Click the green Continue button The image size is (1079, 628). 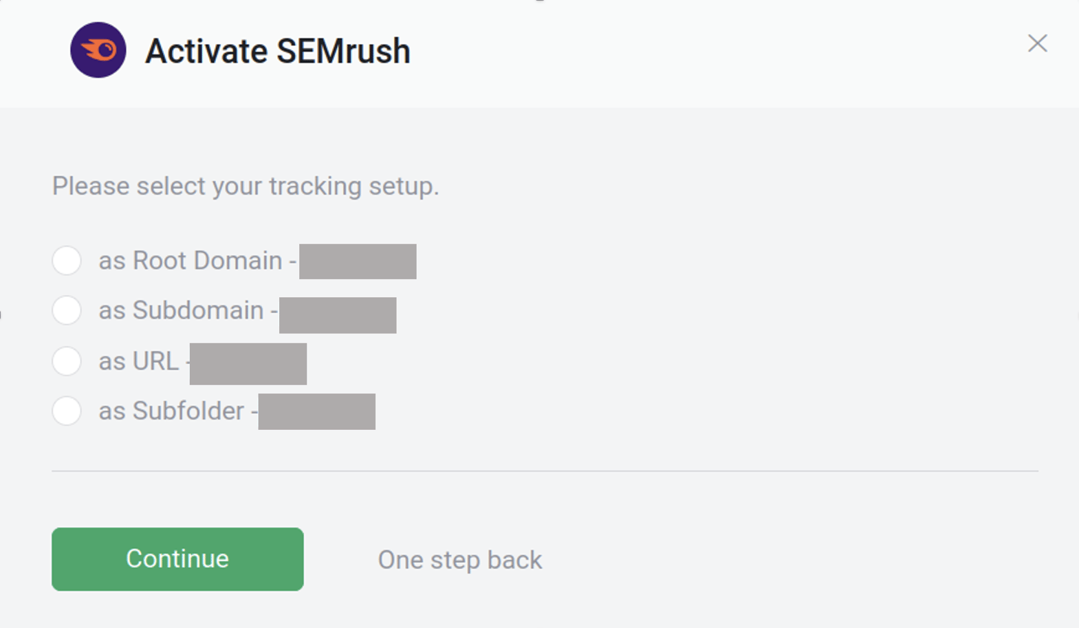pos(177,559)
